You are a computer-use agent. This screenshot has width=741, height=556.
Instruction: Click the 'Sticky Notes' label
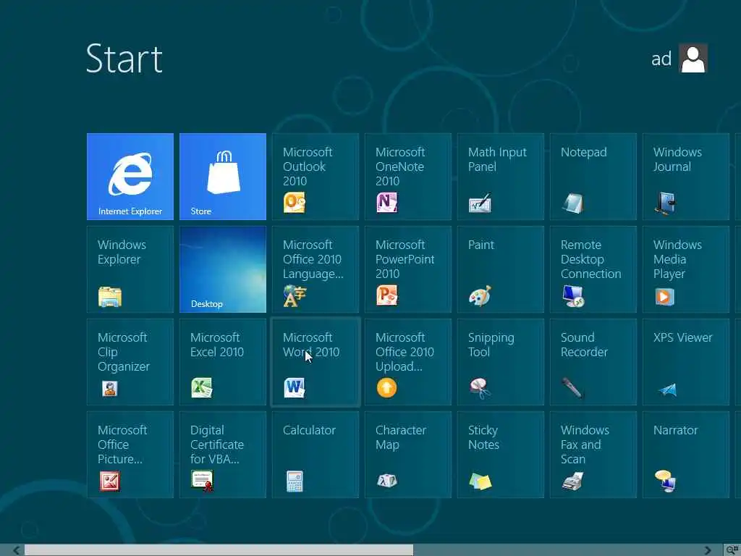click(x=483, y=437)
